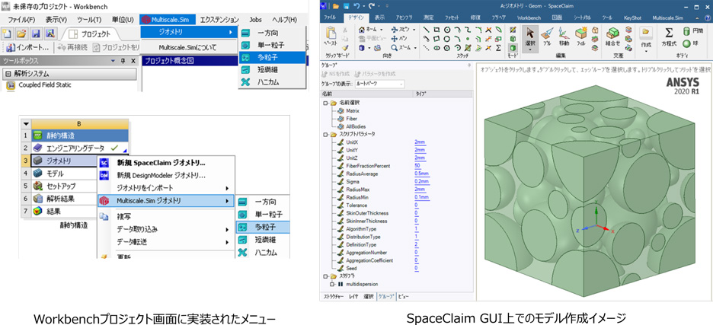
Task: Toggle auto-hide pin of the グループ panel
Action: (x=469, y=65)
